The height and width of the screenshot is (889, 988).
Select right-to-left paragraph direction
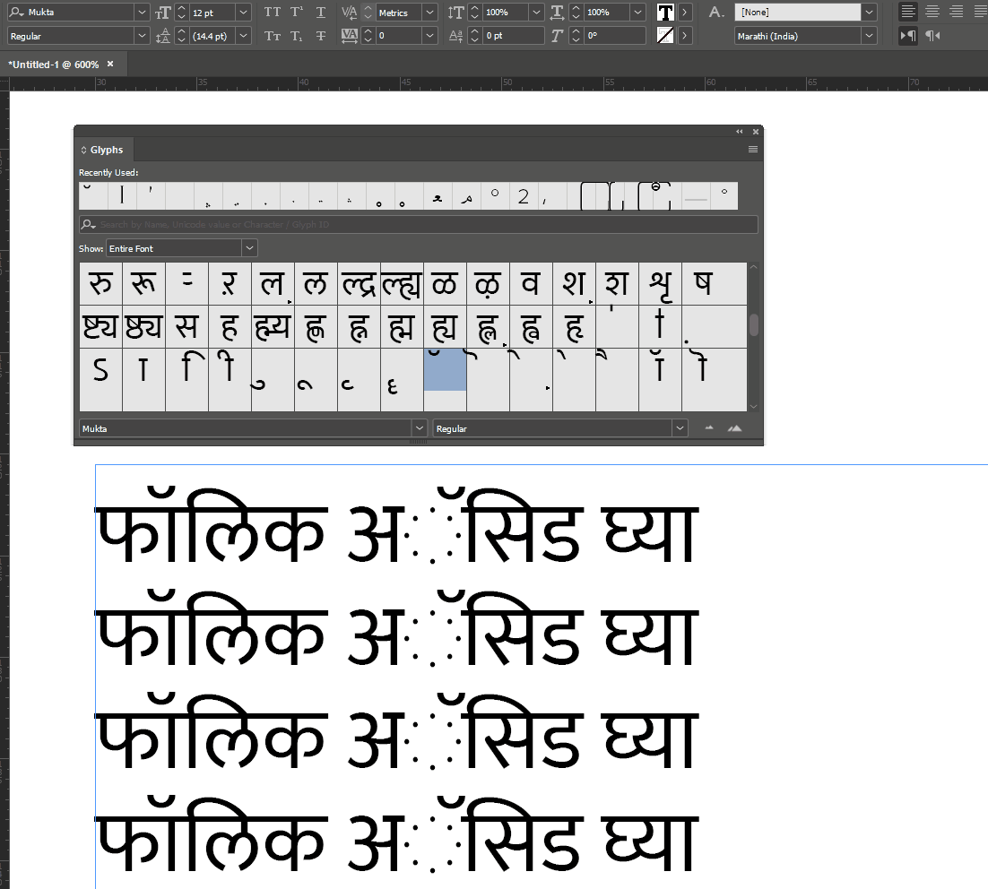pos(932,36)
